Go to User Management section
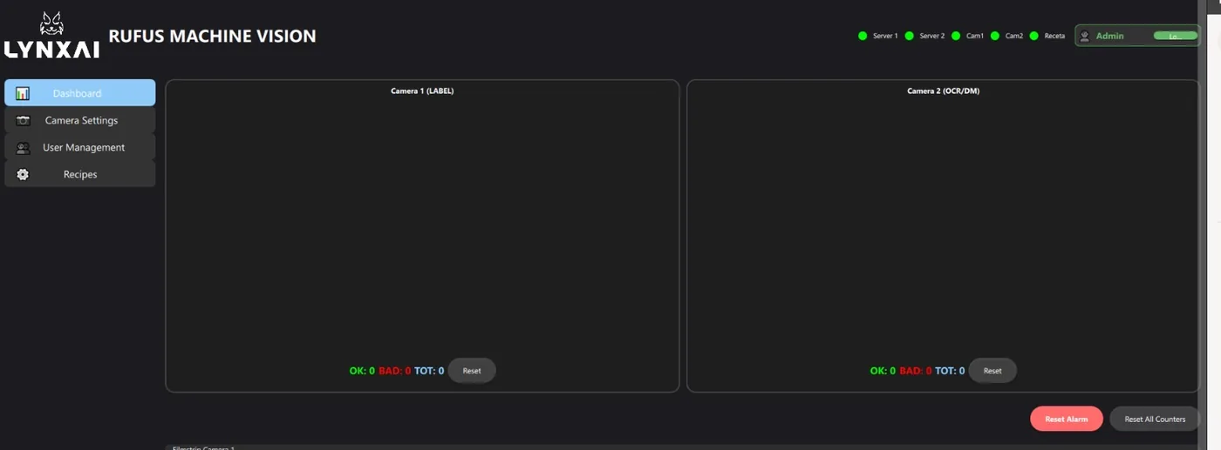 tap(80, 147)
